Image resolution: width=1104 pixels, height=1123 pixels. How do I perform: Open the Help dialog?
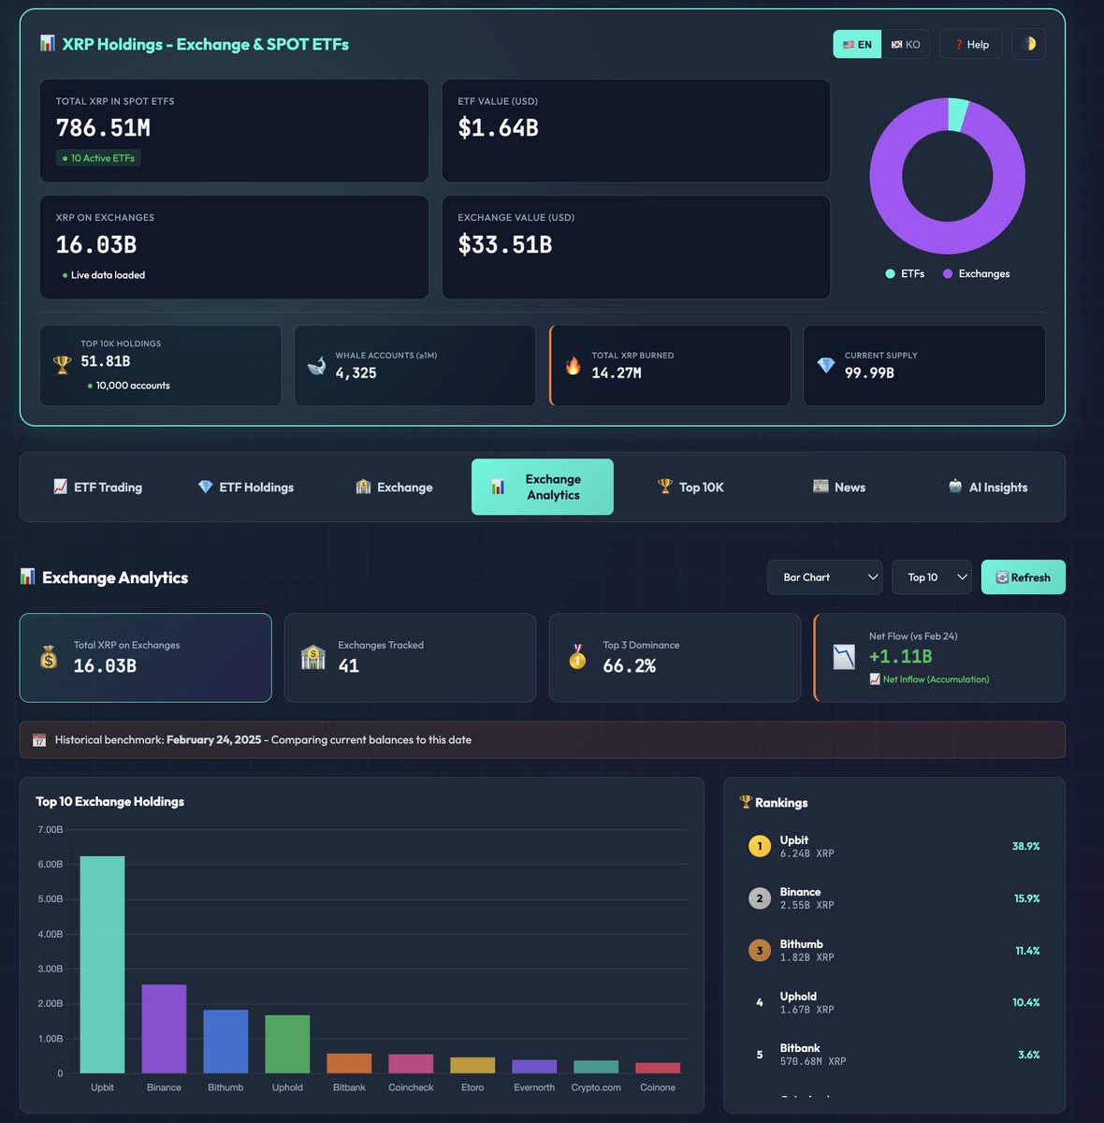[x=970, y=43]
